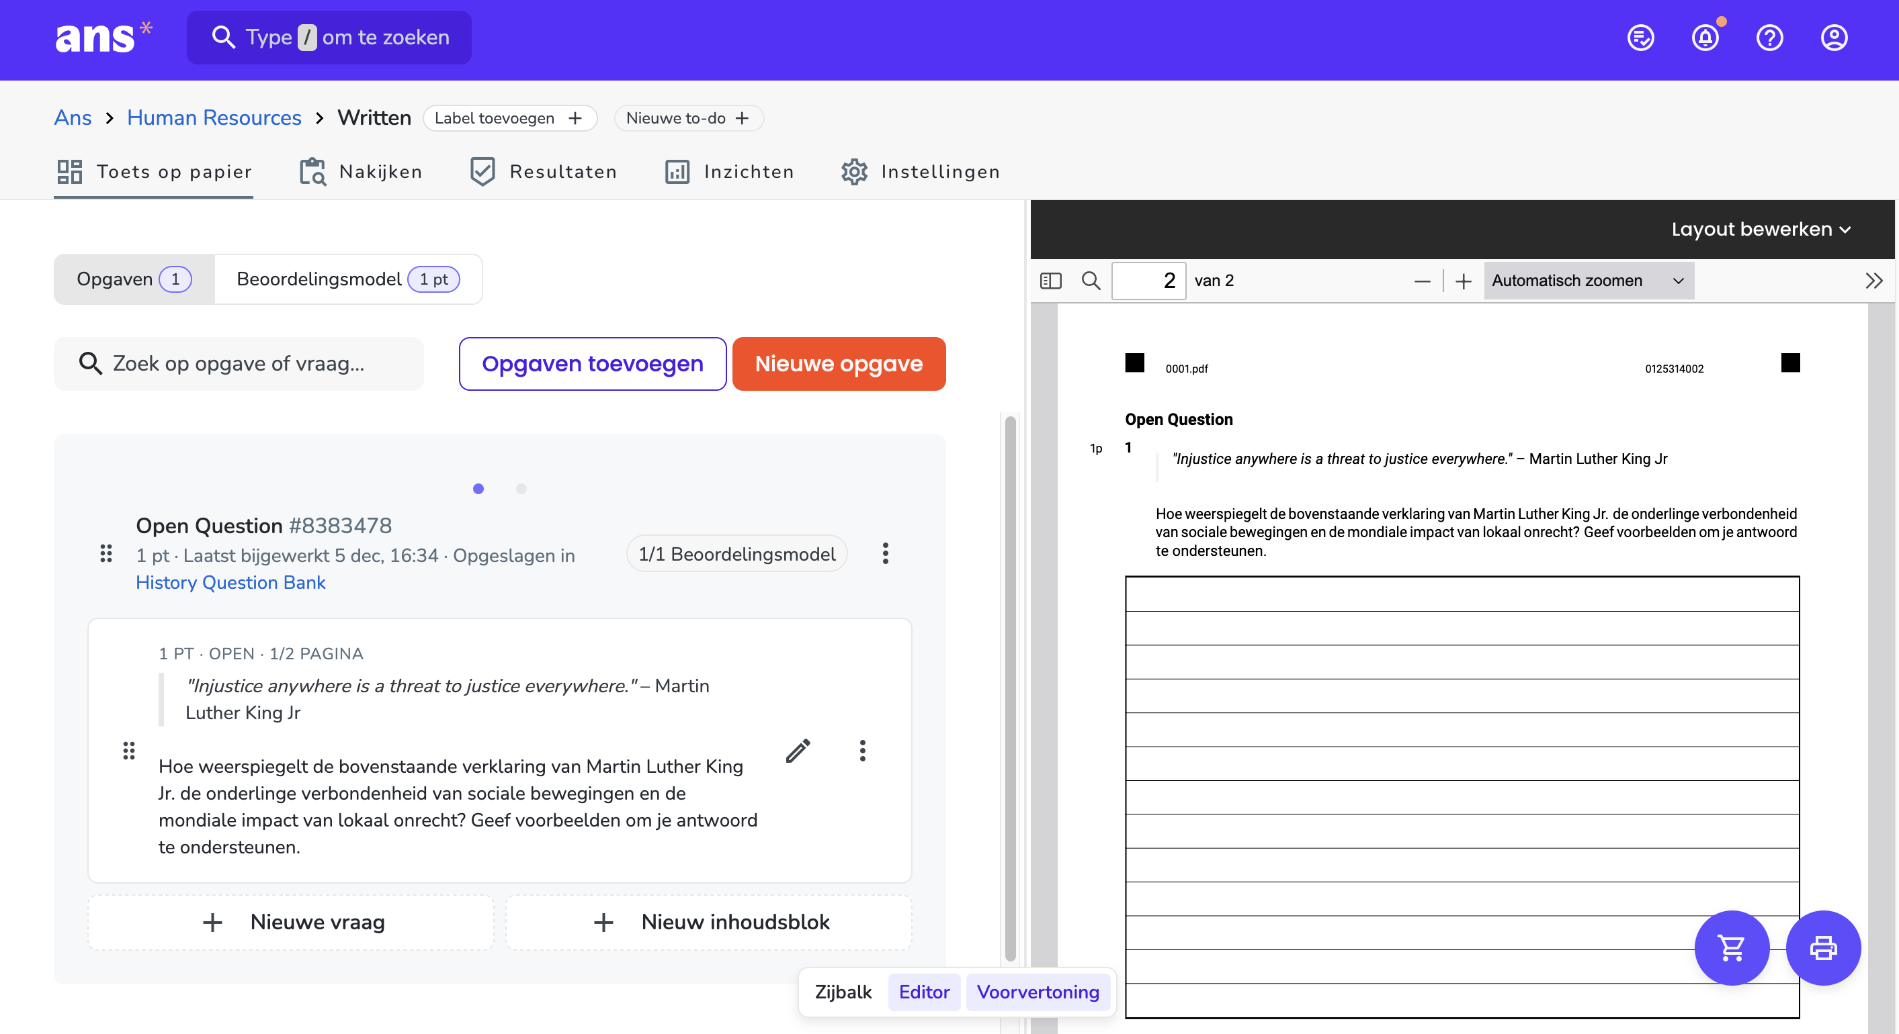Select the first blue carousel dot
The image size is (1899, 1034).
(x=478, y=488)
